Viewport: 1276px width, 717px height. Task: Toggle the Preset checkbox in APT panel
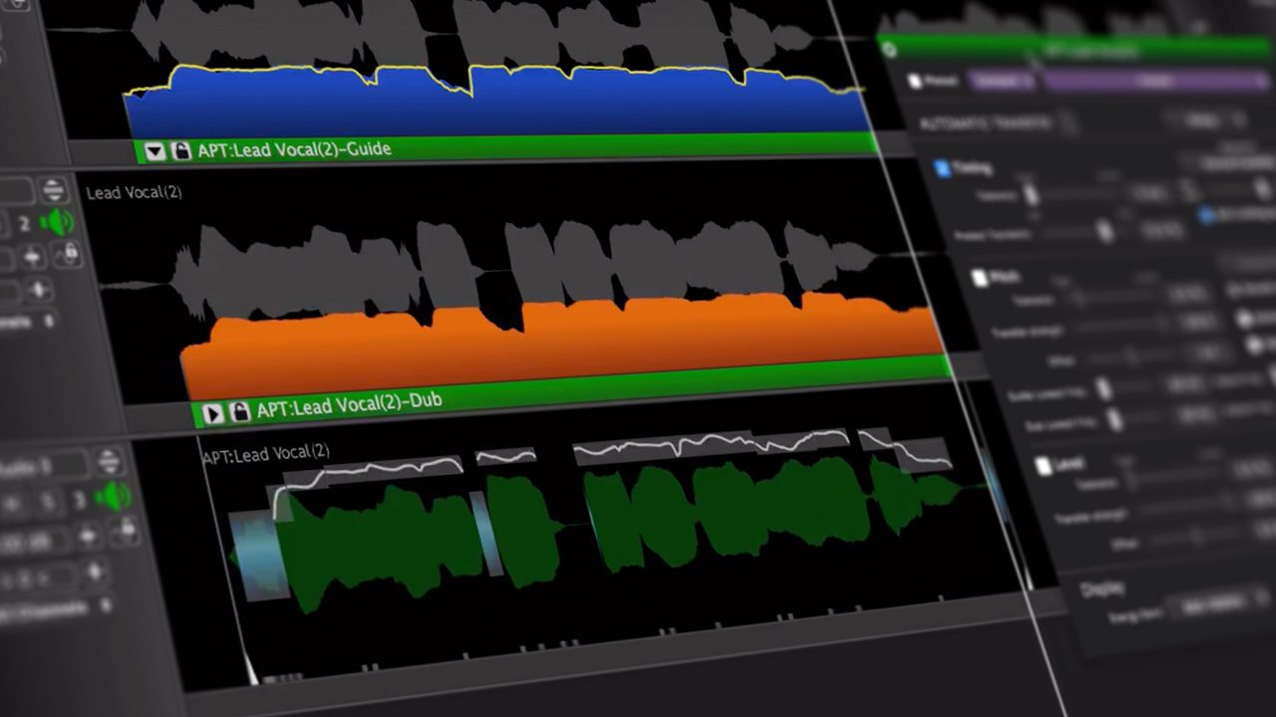point(915,80)
